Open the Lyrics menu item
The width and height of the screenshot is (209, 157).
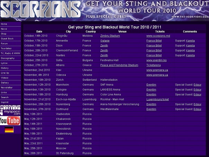[x=4, y=63]
